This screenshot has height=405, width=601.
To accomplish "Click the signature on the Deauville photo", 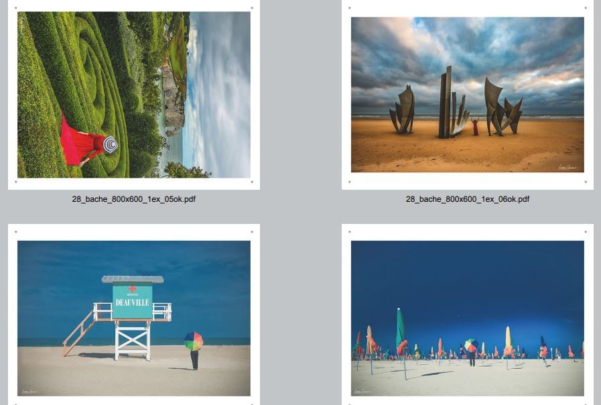I will click(x=30, y=392).
